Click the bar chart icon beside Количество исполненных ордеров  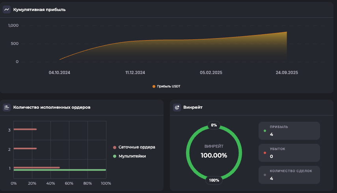pos(7,107)
